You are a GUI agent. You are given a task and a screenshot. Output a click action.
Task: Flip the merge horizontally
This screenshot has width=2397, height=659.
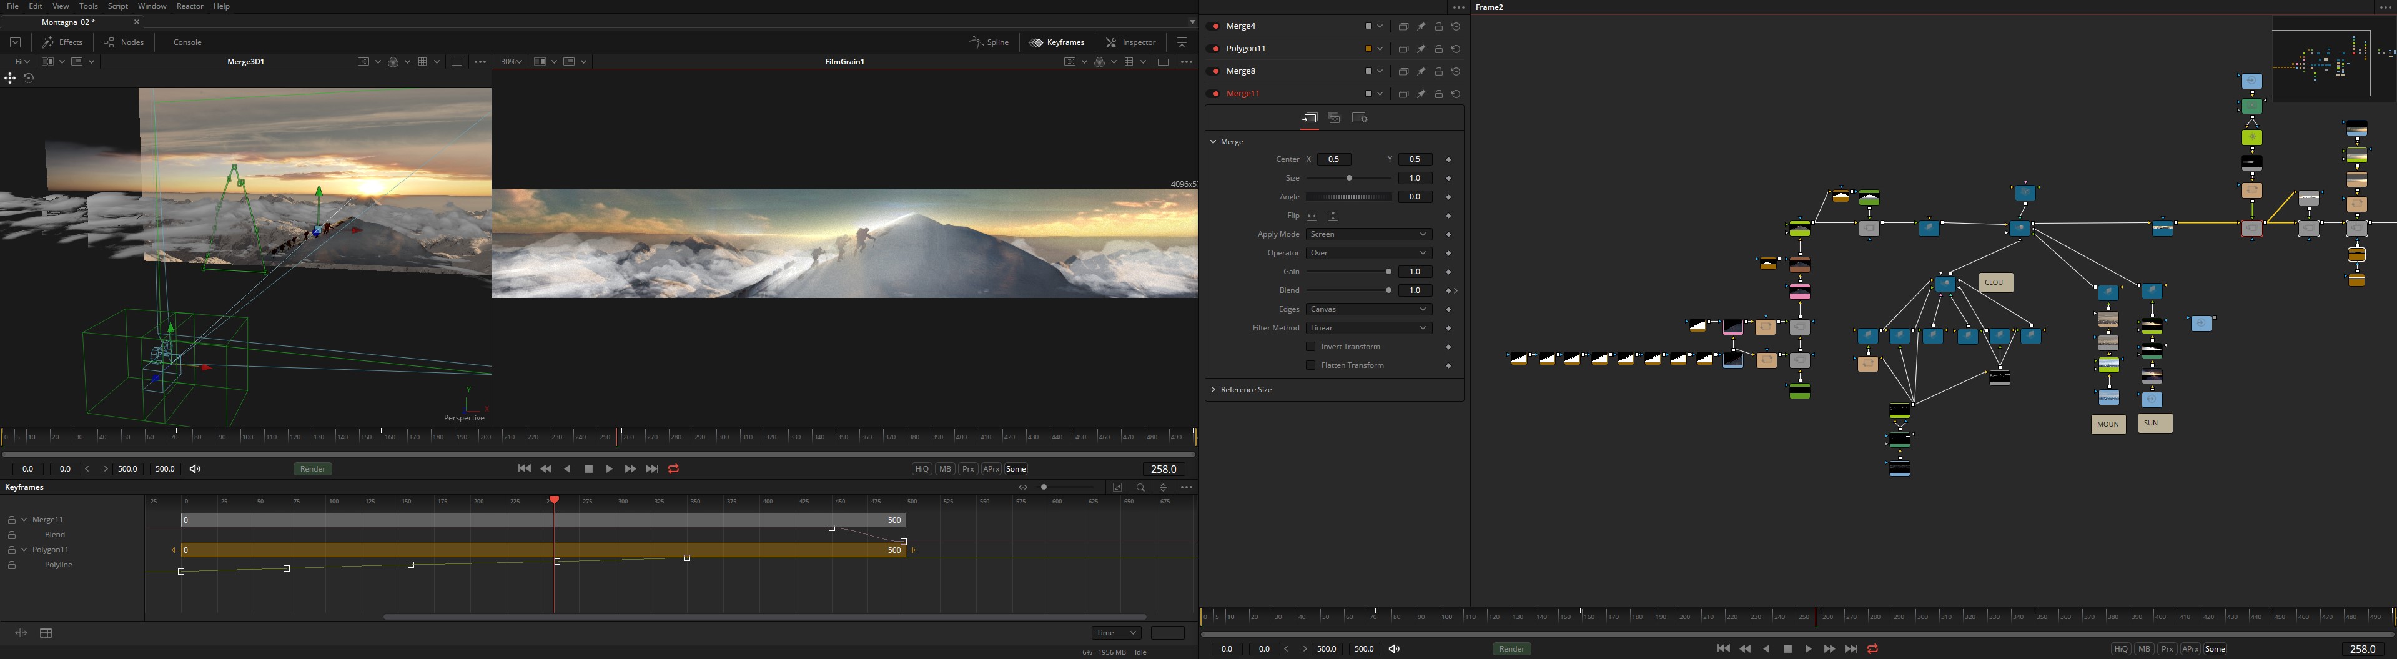(x=1312, y=216)
